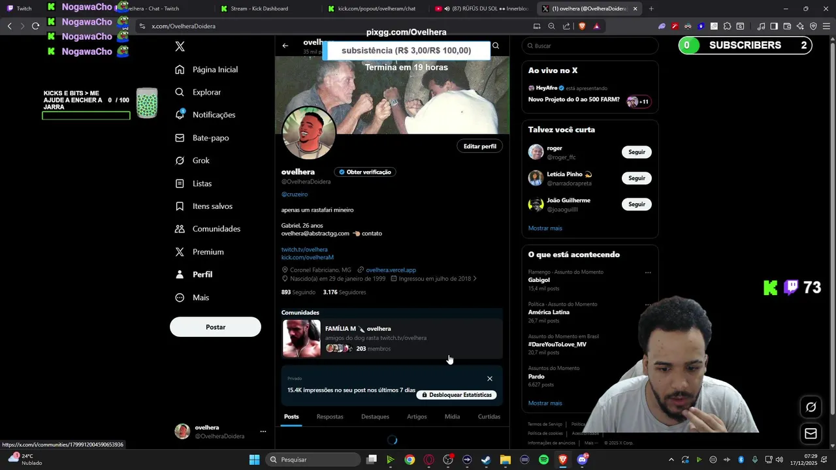Open the ovelhera.vercel.app website link

pos(391,270)
